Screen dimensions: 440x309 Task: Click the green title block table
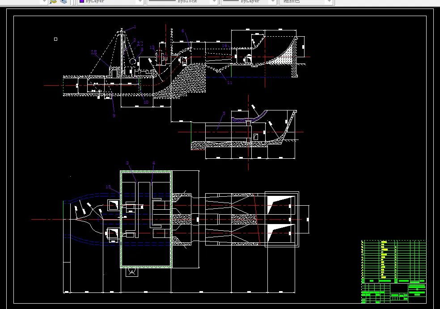click(x=393, y=271)
